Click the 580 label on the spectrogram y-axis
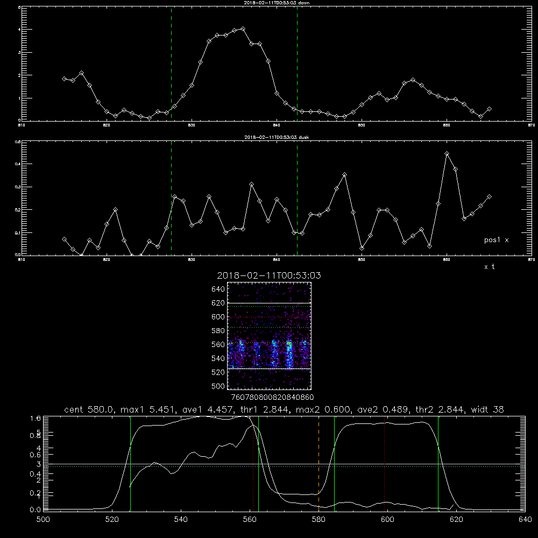 pos(218,331)
